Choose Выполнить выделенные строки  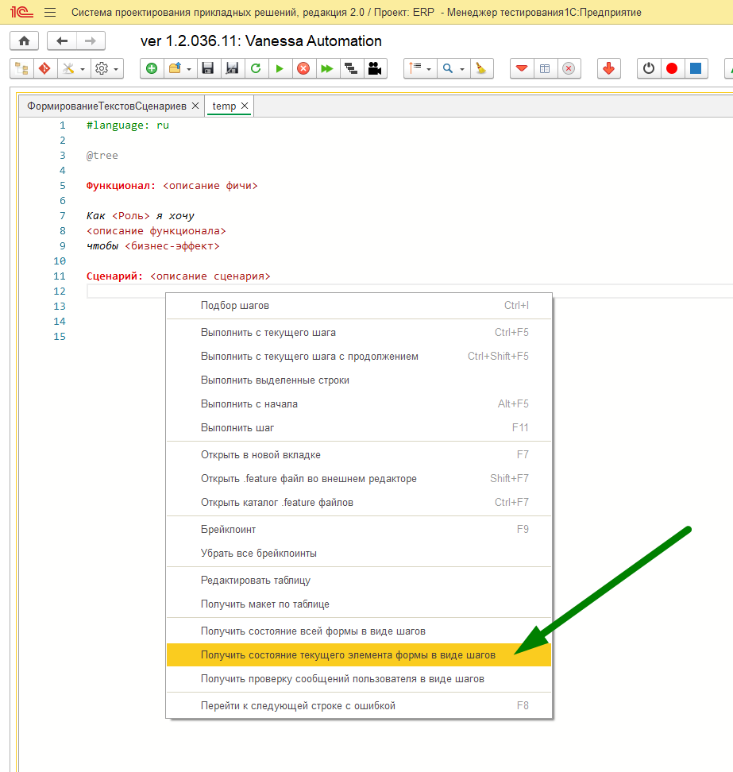tap(359, 380)
